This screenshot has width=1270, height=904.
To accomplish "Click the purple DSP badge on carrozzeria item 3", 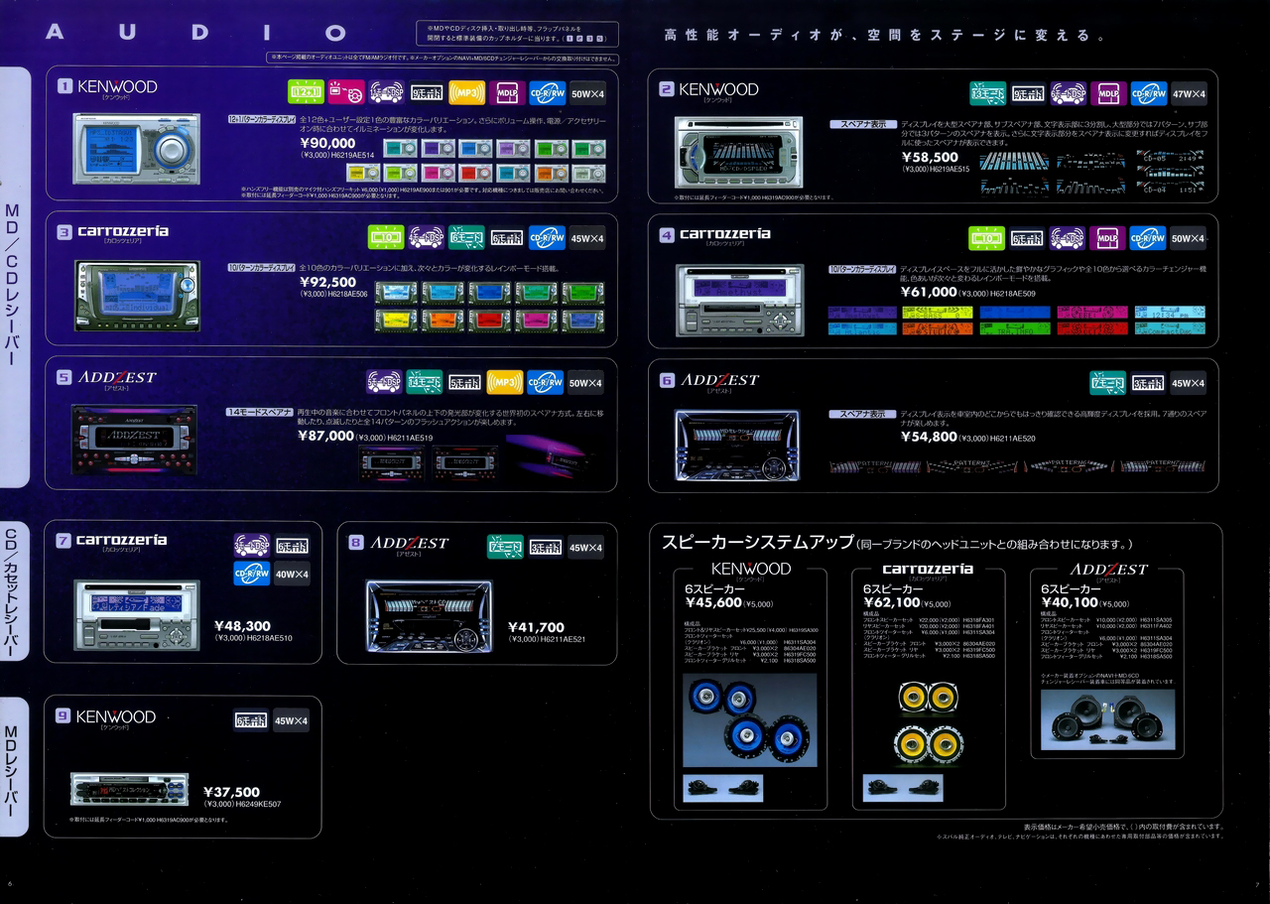I will click(x=427, y=237).
